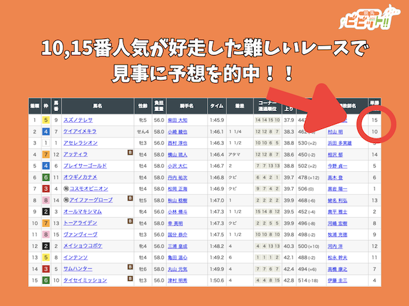Open horse link インテンソ
This screenshot has width=409, height=306.
click(75, 257)
